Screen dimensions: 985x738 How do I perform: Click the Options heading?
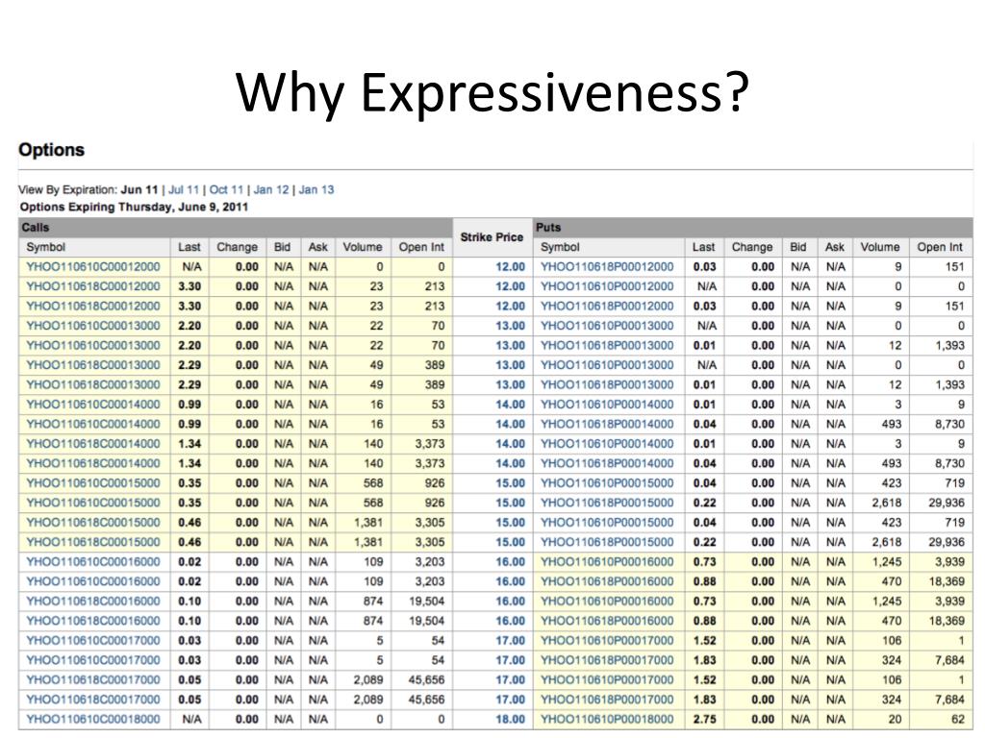pos(52,151)
